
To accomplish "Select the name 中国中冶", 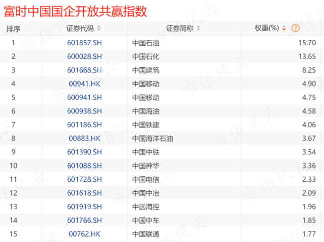I will tap(146, 193).
